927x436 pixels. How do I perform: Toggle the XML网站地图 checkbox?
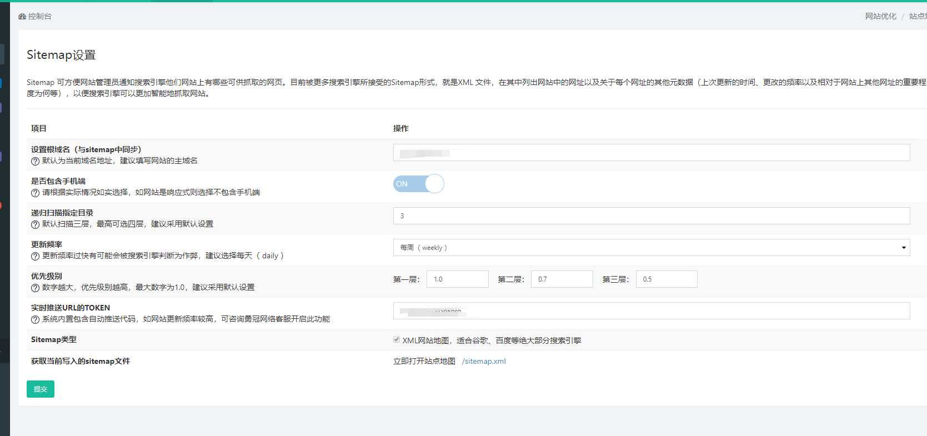pyautogui.click(x=397, y=339)
